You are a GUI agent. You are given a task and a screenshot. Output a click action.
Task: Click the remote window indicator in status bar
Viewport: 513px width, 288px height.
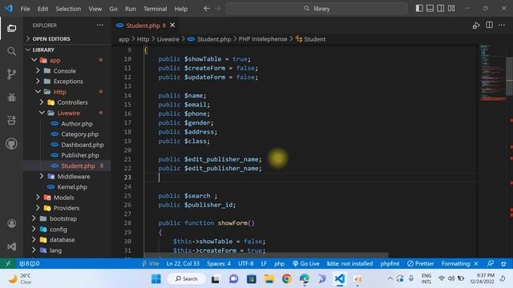(8, 263)
